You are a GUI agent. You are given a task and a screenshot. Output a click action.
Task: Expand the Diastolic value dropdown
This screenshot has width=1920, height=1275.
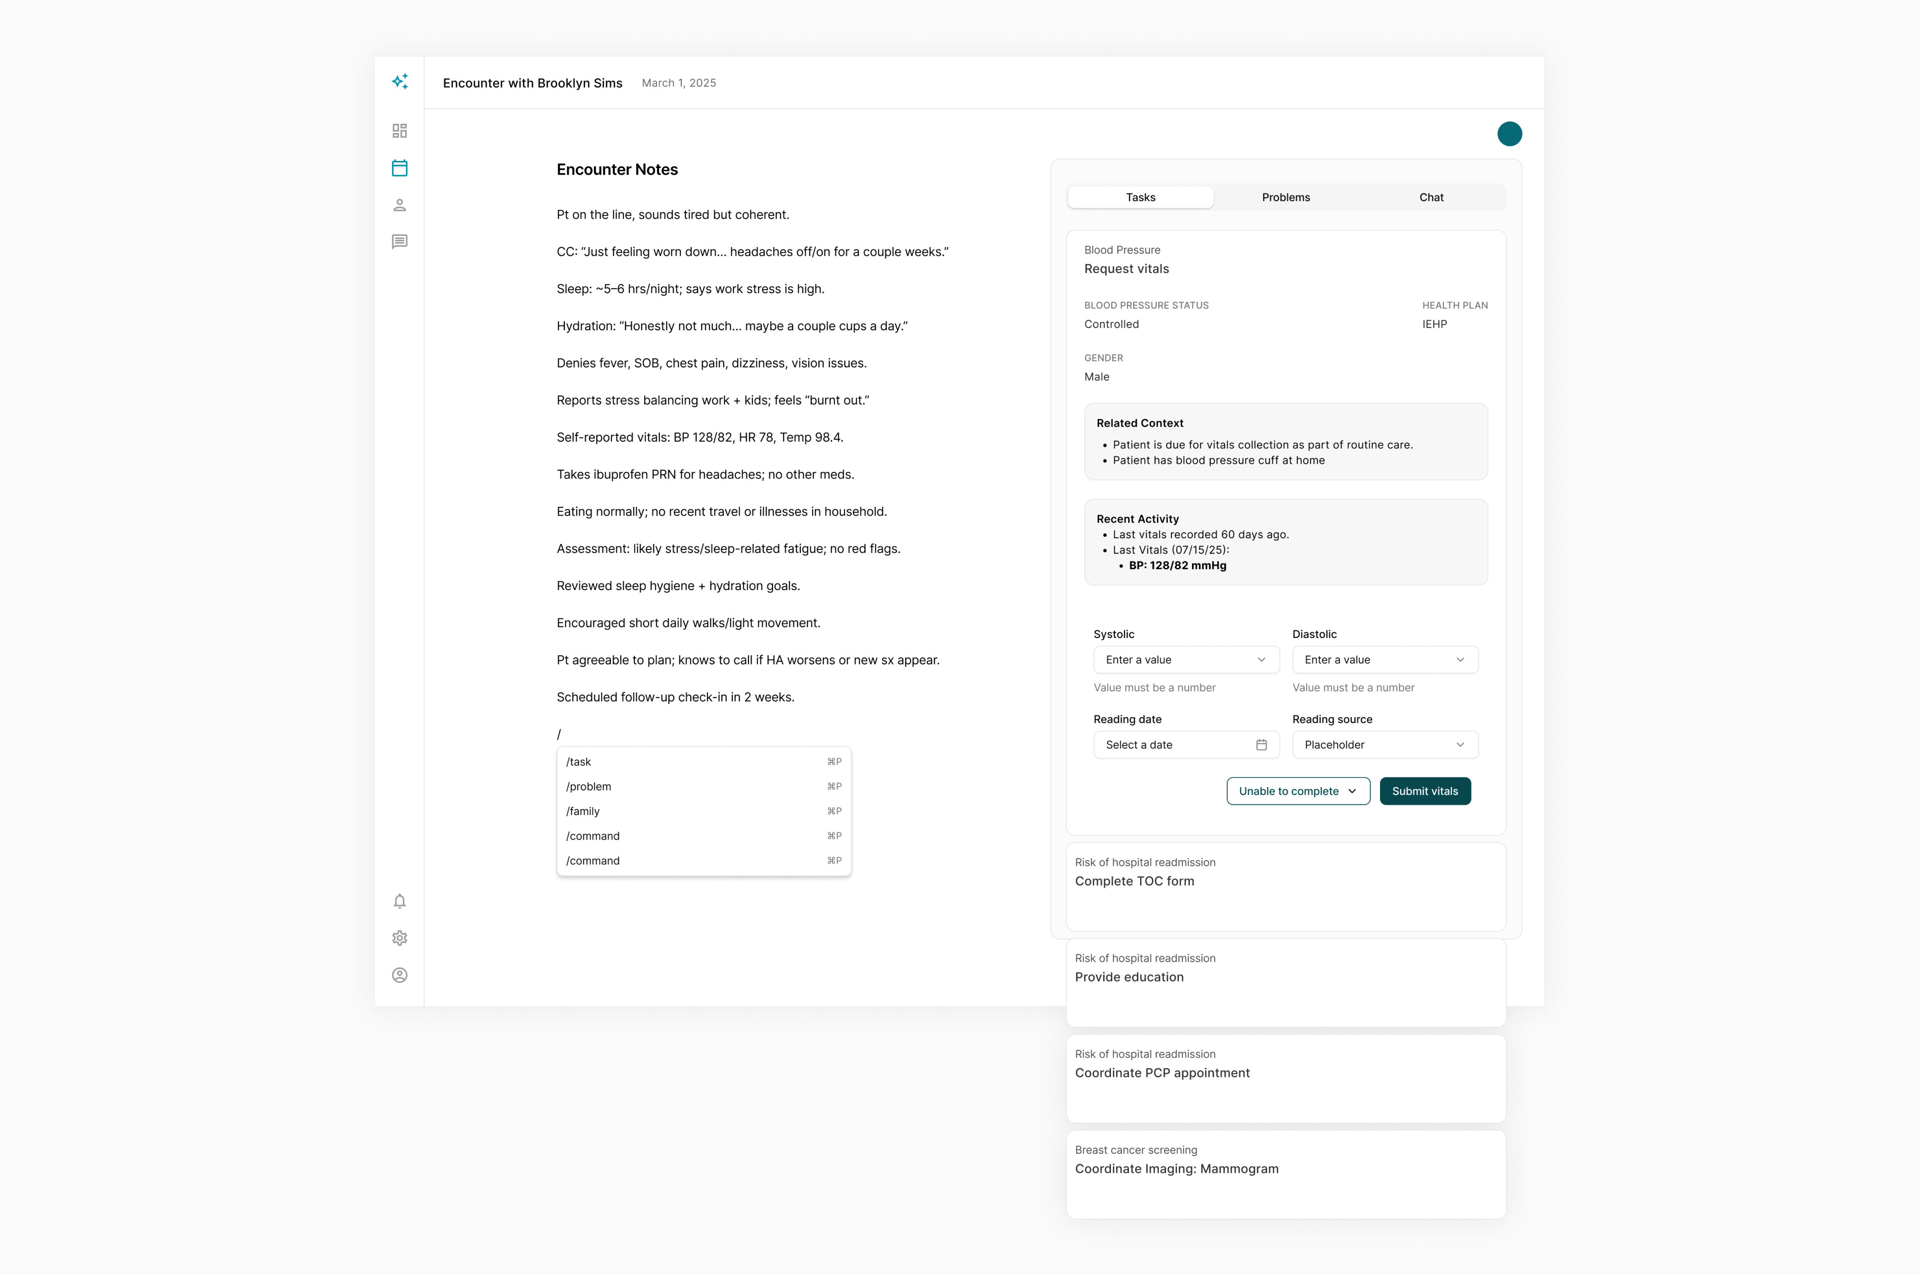[1384, 660]
